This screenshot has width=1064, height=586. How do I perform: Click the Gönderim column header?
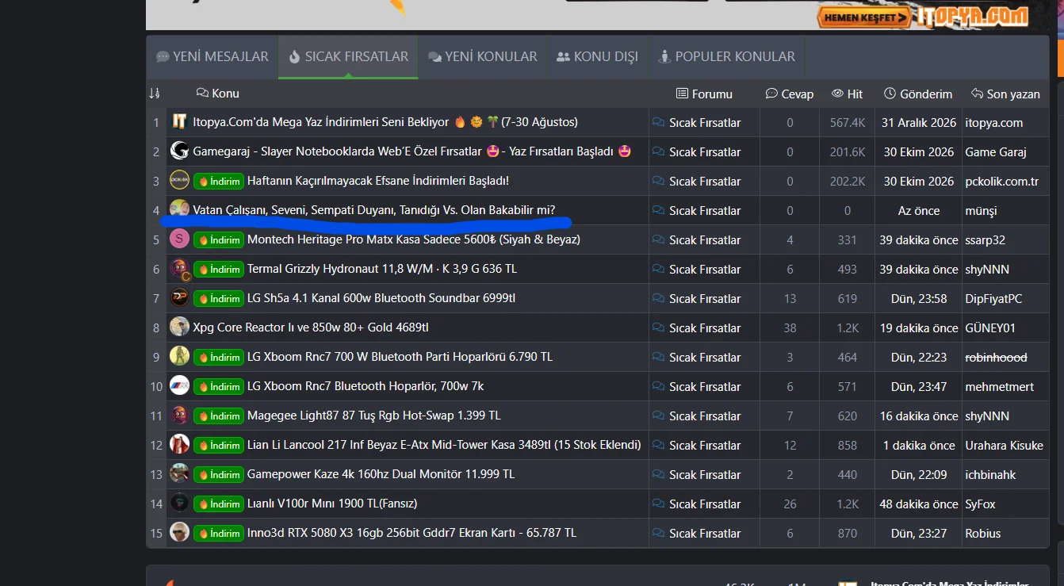tap(918, 94)
